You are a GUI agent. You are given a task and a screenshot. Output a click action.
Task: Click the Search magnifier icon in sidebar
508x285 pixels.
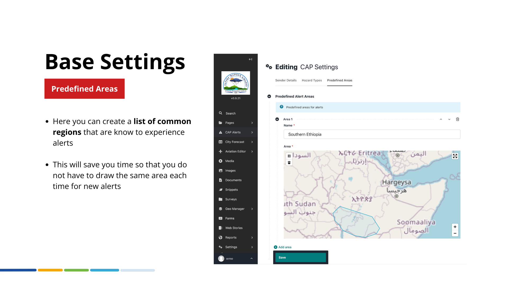[x=220, y=113]
